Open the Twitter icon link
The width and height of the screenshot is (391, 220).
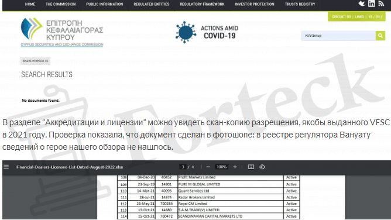pyautogui.click(x=362, y=4)
